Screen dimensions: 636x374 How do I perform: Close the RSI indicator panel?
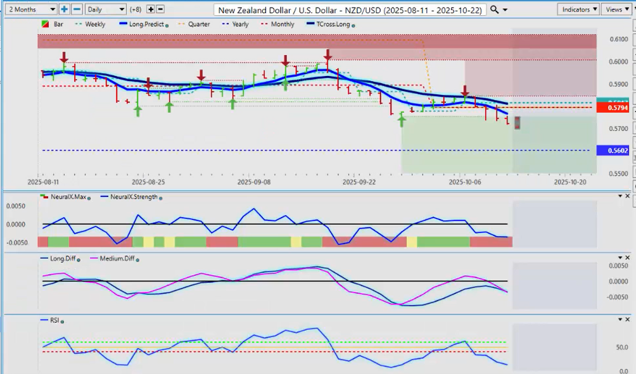pyautogui.click(x=628, y=319)
